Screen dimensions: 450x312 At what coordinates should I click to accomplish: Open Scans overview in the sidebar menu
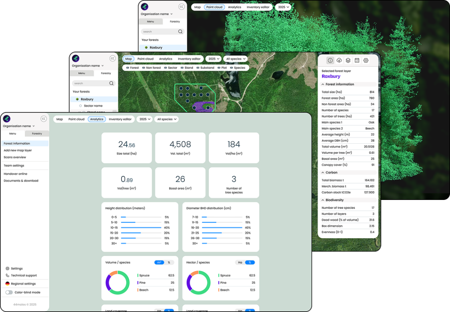15,157
